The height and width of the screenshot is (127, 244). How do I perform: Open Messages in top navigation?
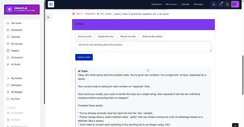[199, 4]
